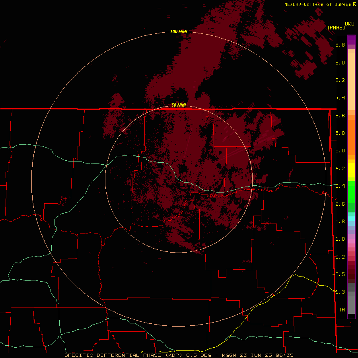Click the 9.0 value on the color scale

[340, 62]
